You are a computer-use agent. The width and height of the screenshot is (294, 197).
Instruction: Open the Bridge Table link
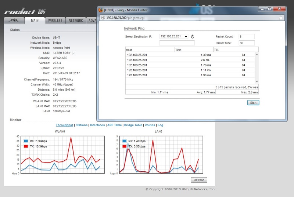click(133, 125)
